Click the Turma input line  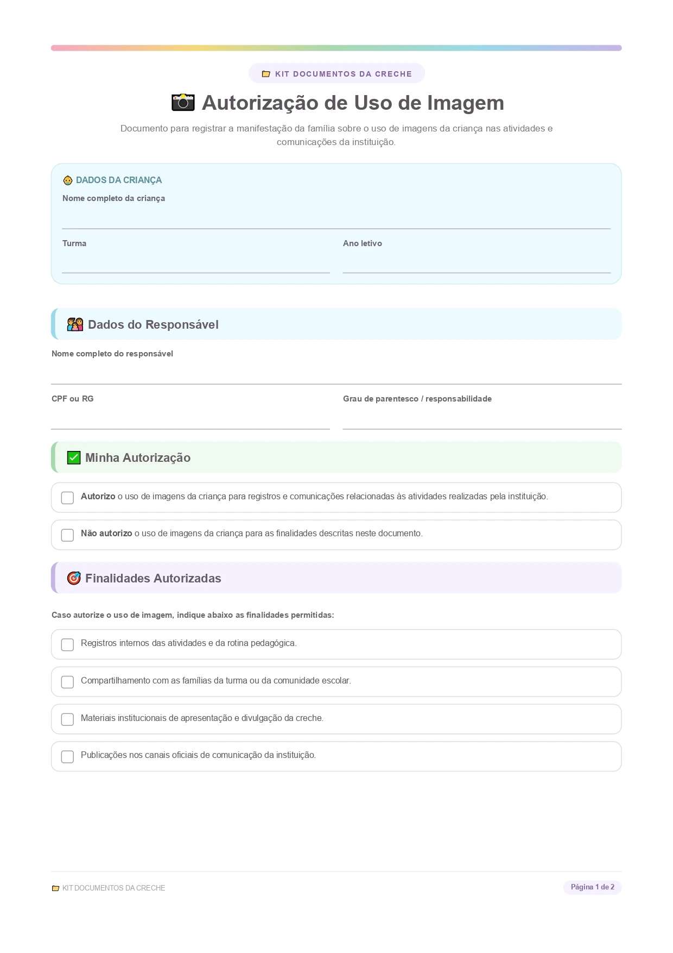click(x=196, y=262)
